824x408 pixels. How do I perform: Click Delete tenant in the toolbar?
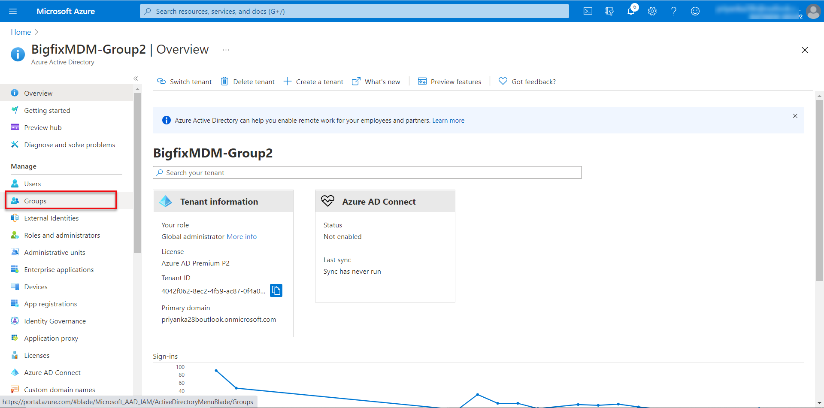point(248,82)
